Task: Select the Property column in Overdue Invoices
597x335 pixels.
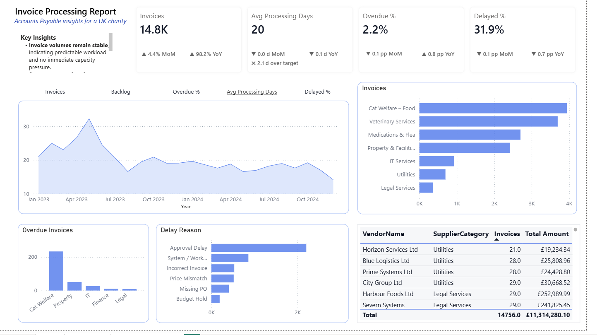Action: (74, 286)
